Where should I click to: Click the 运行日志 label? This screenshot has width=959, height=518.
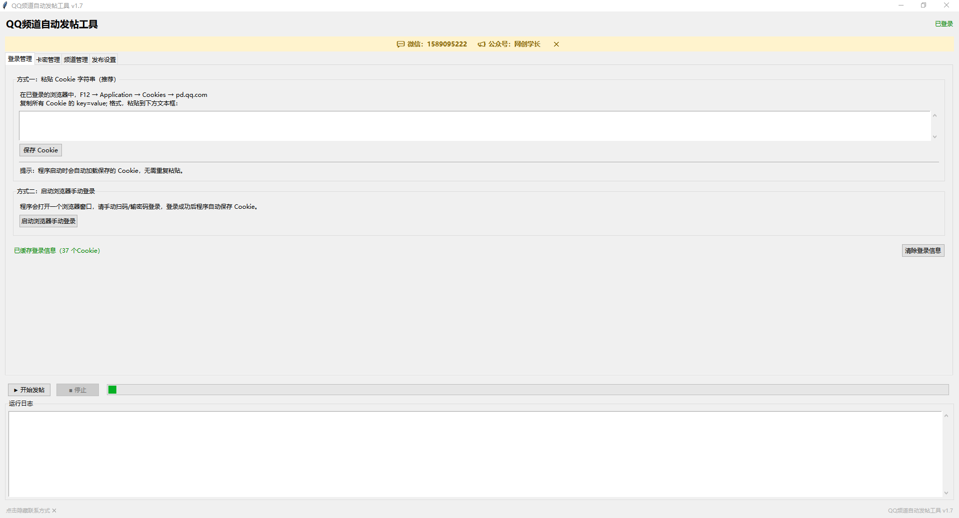(x=21, y=404)
